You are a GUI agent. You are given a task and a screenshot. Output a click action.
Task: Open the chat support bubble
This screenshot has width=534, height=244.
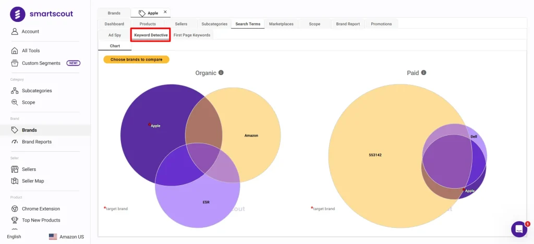[519, 229]
